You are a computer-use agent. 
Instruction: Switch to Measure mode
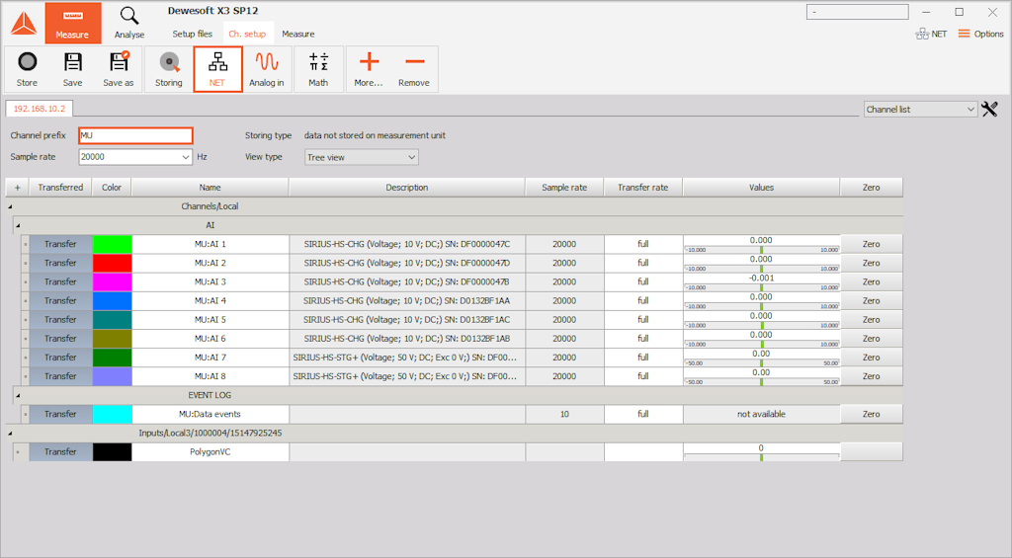pos(73,24)
